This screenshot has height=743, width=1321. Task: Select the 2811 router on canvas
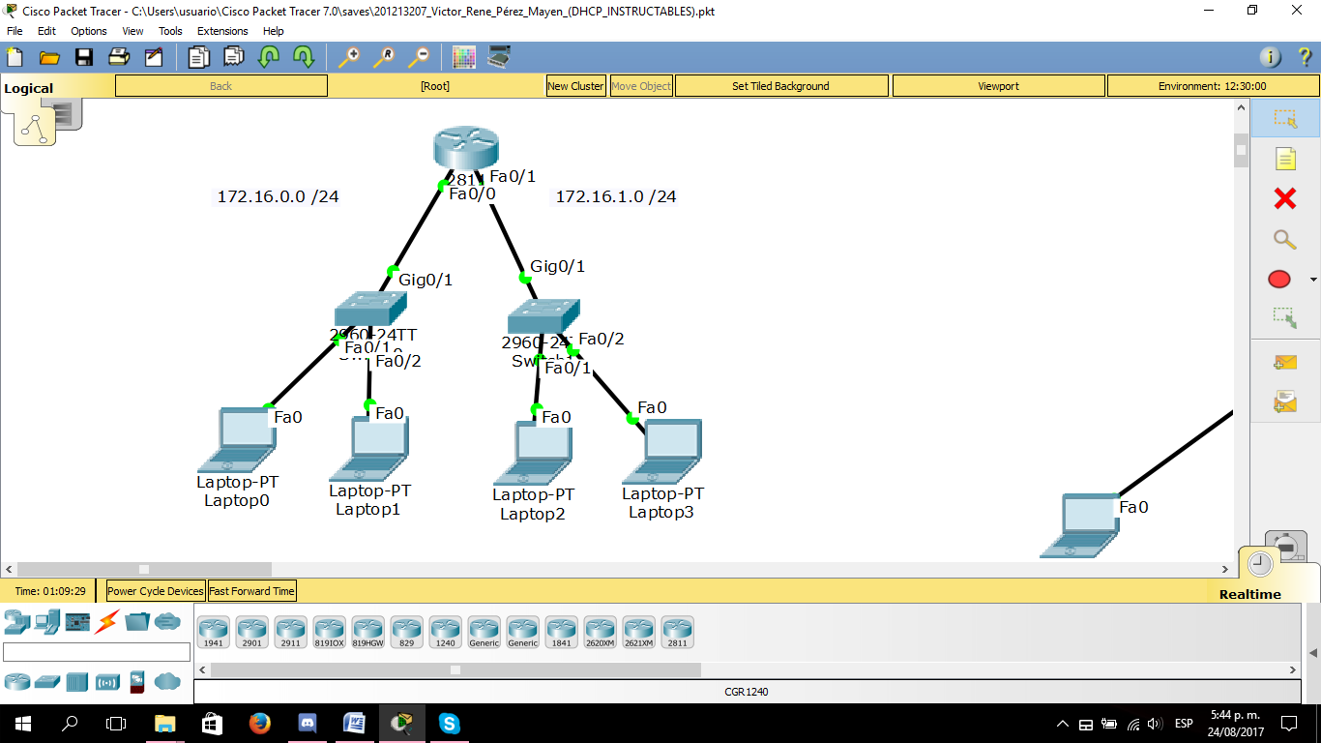click(x=465, y=148)
